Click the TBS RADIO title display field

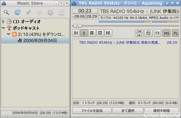[x=139, y=11]
